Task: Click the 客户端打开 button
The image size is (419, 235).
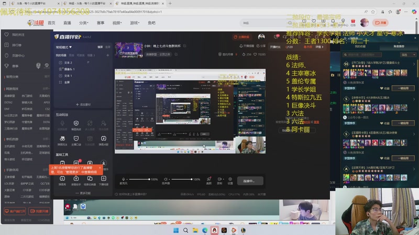Action: tap(15, 211)
